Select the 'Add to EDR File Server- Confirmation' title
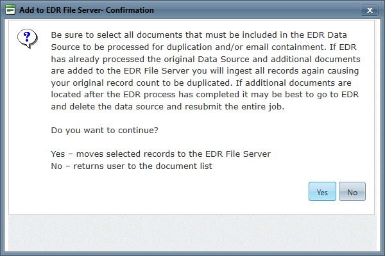 87,10
